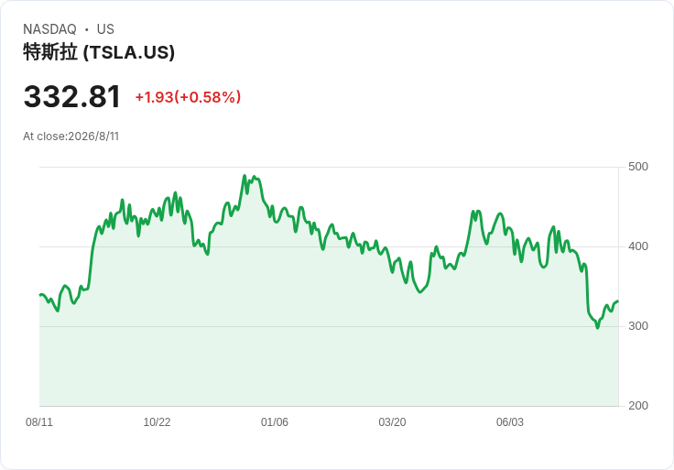Click the At close date text
This screenshot has height=470, width=674.
71,137
